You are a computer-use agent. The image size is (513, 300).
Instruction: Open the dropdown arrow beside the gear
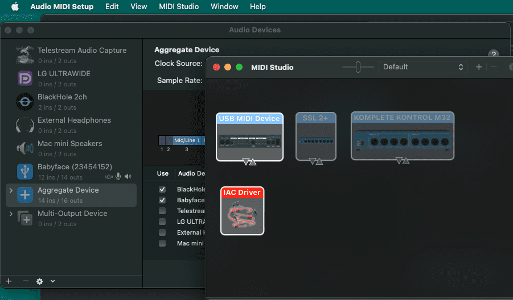[x=53, y=281]
